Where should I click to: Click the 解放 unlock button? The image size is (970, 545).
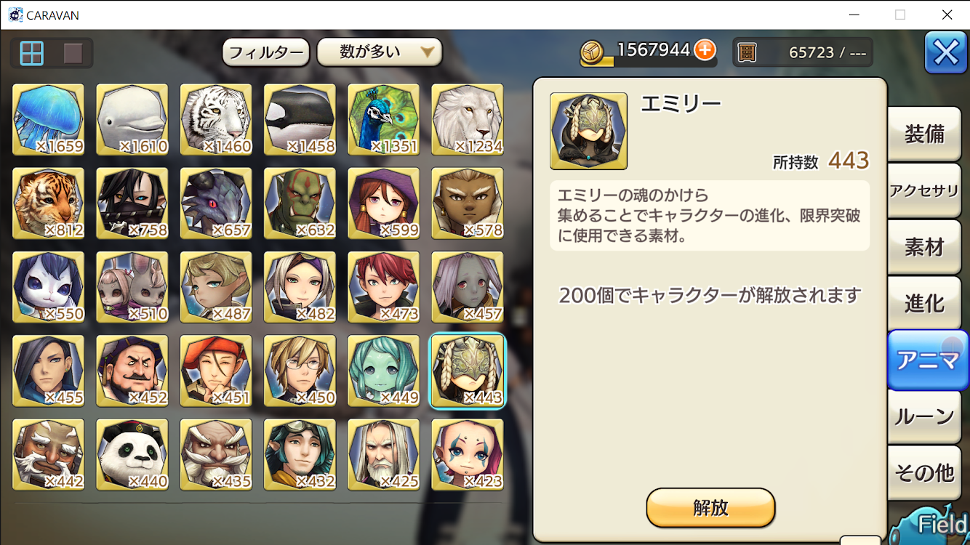pyautogui.click(x=710, y=507)
